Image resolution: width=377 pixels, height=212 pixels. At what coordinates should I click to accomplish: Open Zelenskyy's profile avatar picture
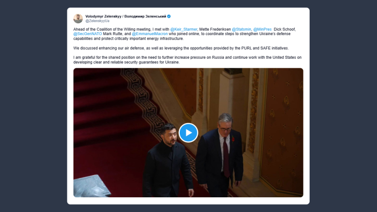point(78,18)
